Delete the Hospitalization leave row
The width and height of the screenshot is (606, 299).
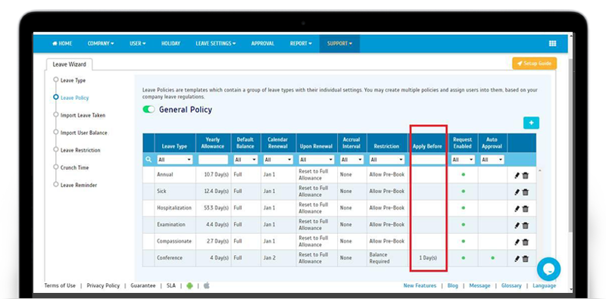[525, 209]
